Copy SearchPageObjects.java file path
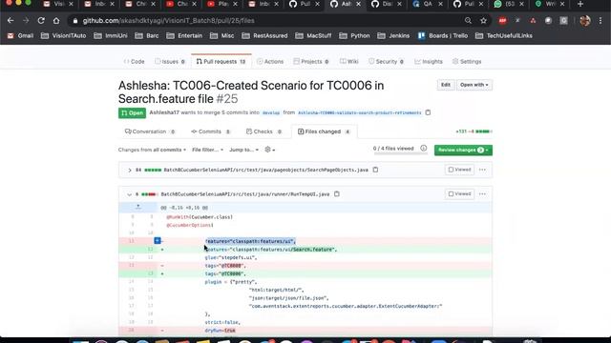Screen dimensions: 611x343 [375, 170]
